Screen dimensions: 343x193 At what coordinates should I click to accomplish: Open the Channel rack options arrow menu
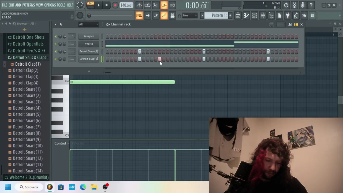55,24
